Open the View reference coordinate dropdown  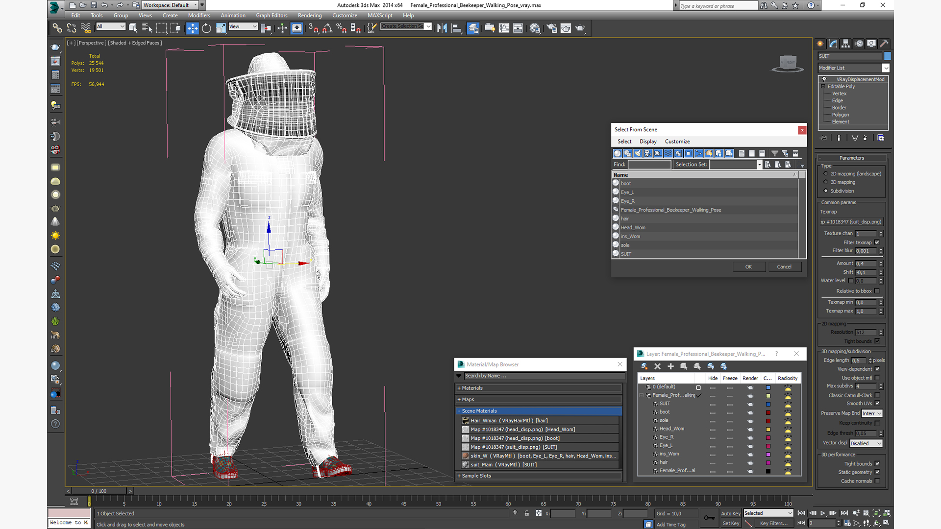tap(243, 26)
